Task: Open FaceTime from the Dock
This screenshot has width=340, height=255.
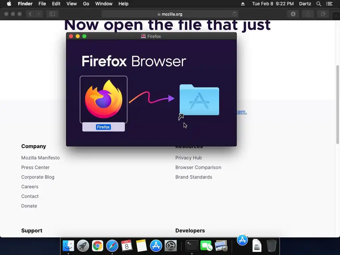Action: [206, 246]
